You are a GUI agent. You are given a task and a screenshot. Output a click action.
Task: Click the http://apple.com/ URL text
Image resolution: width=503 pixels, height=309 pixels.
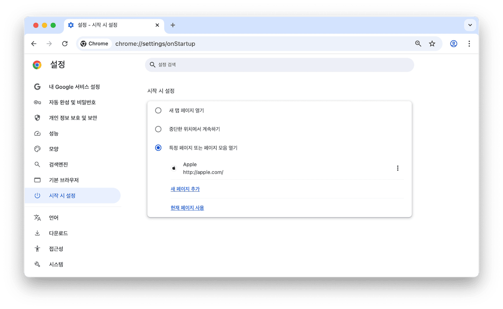pyautogui.click(x=203, y=172)
